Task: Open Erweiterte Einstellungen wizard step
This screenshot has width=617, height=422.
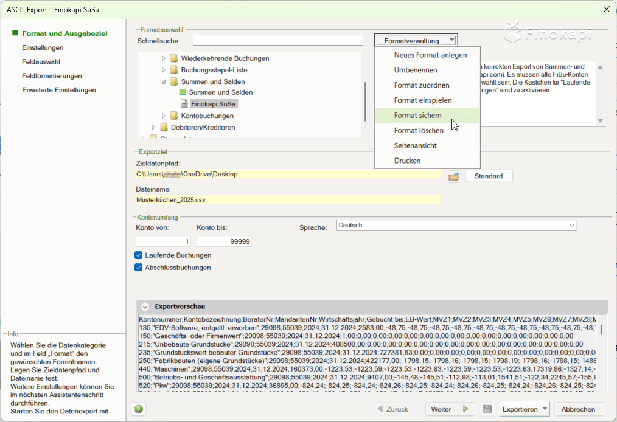Action: [x=59, y=90]
